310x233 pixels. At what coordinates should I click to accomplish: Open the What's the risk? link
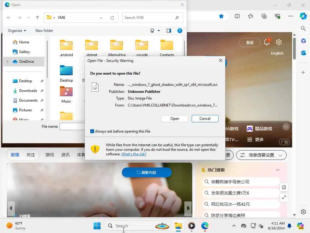point(134,154)
